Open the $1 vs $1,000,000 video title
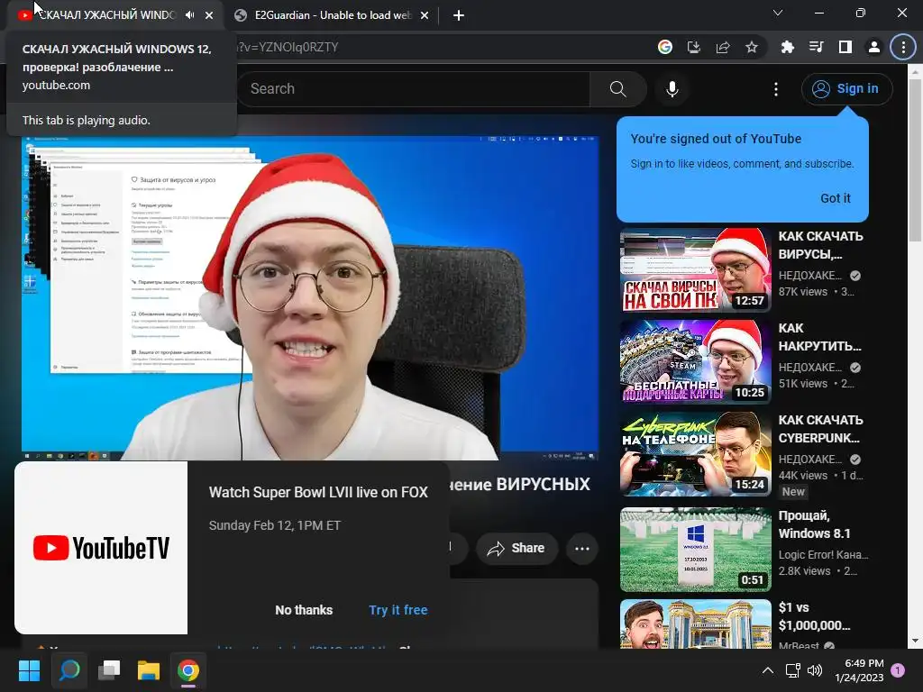Viewport: 923px width, 692px height. tap(814, 616)
